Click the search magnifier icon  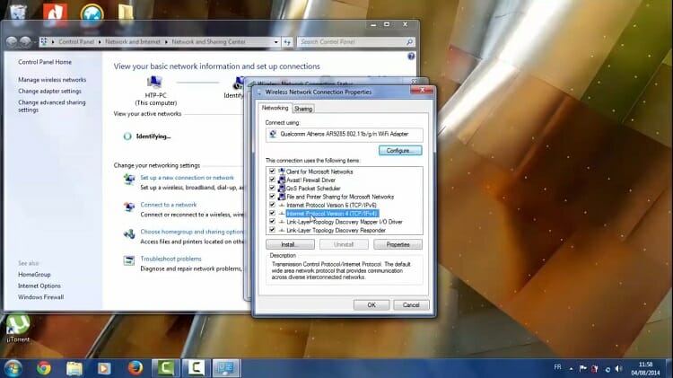coord(409,41)
